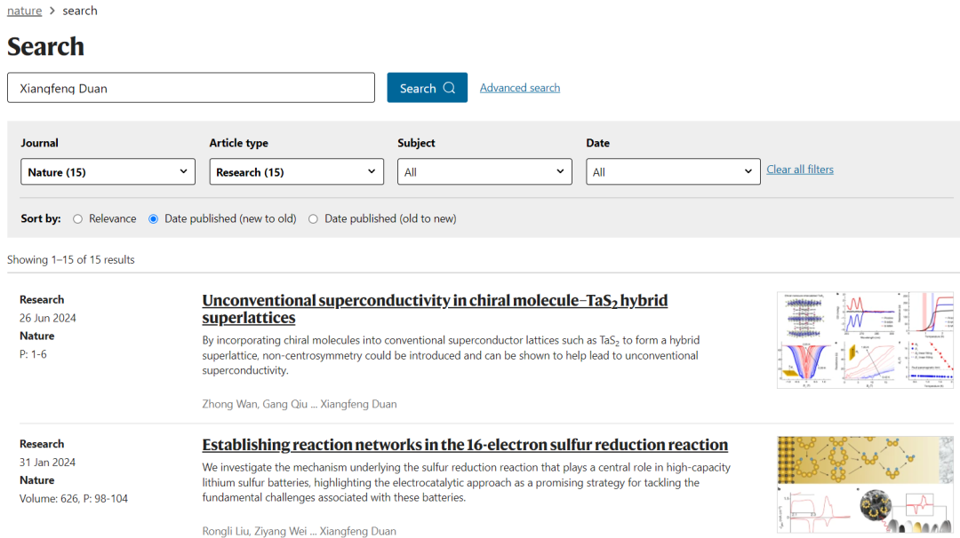Click the 'Showing 1–15 of 15 results' text
The width and height of the screenshot is (960, 538).
71,259
